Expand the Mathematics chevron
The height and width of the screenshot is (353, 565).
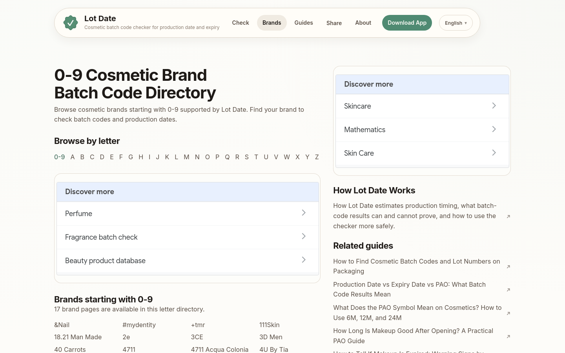[494, 129]
